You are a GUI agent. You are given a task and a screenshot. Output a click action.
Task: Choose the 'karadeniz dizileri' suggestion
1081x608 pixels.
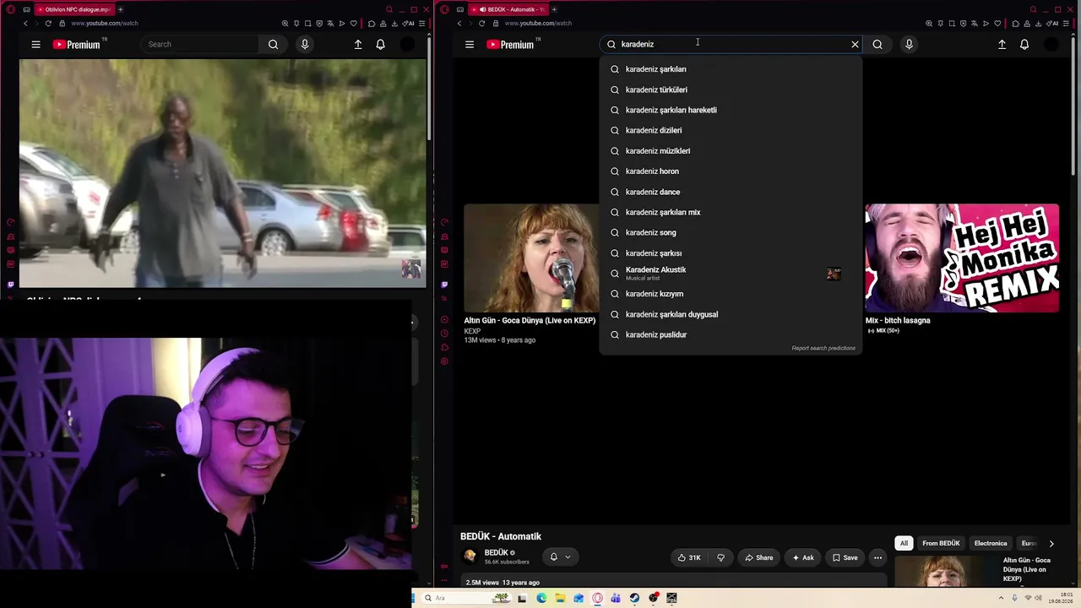click(x=731, y=130)
